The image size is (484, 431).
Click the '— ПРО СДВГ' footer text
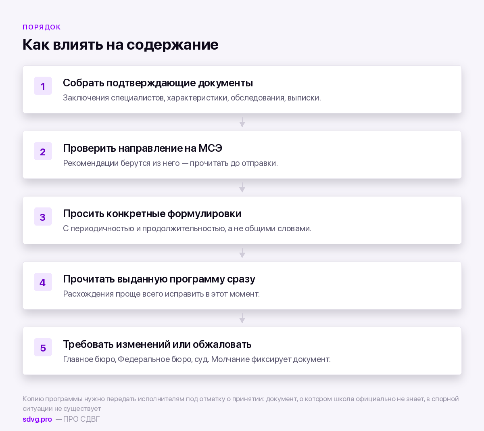(77, 419)
